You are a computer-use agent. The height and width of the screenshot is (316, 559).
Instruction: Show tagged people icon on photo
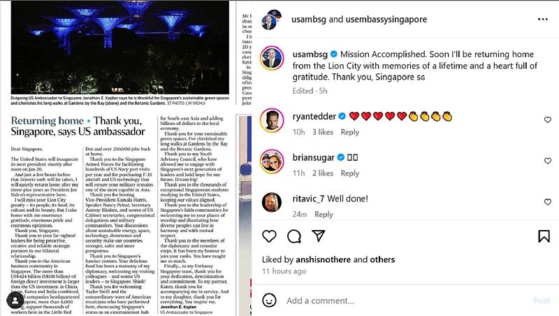(x=15, y=301)
